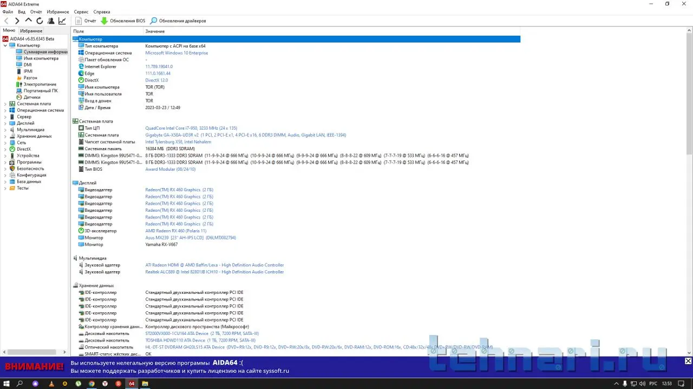Select Устройства in the sidebar tree
The width and height of the screenshot is (693, 389).
click(28, 156)
